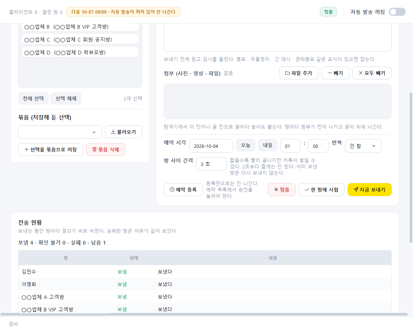Click the 이영희 row name

click(x=29, y=284)
